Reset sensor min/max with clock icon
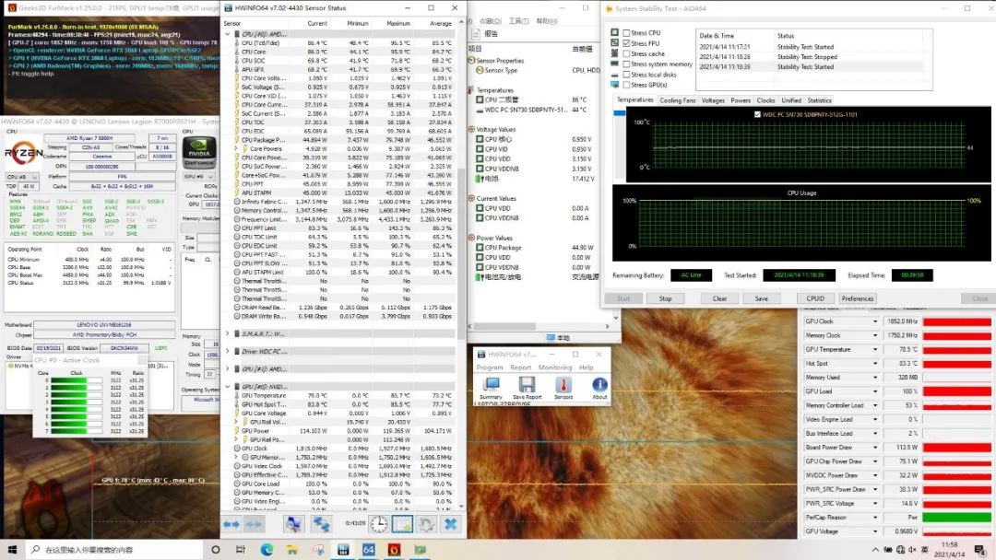 (x=379, y=524)
